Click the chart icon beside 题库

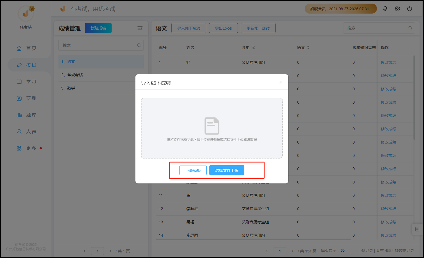pyautogui.click(x=19, y=115)
